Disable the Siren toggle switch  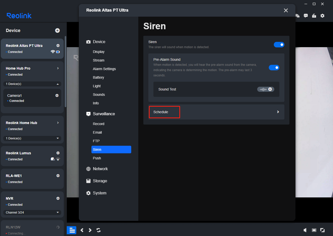279,45
